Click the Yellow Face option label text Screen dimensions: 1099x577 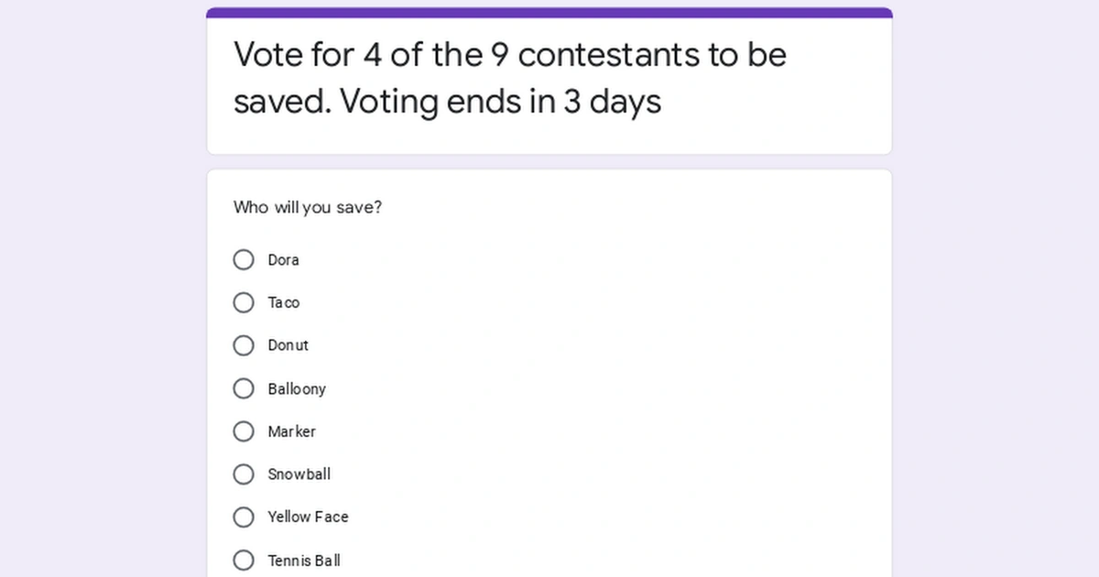pos(307,517)
